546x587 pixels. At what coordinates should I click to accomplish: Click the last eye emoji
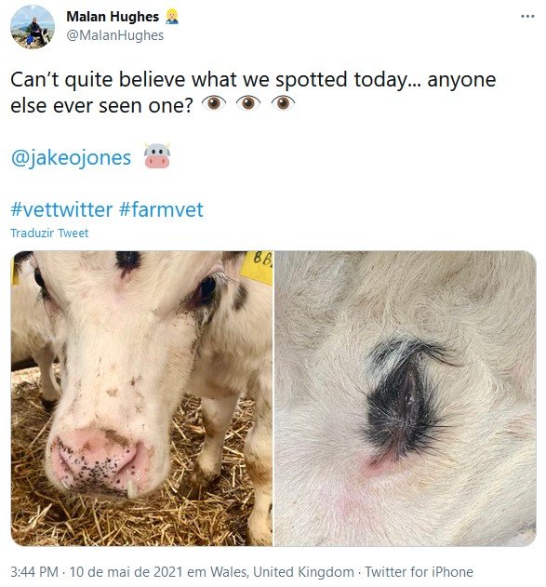283,103
